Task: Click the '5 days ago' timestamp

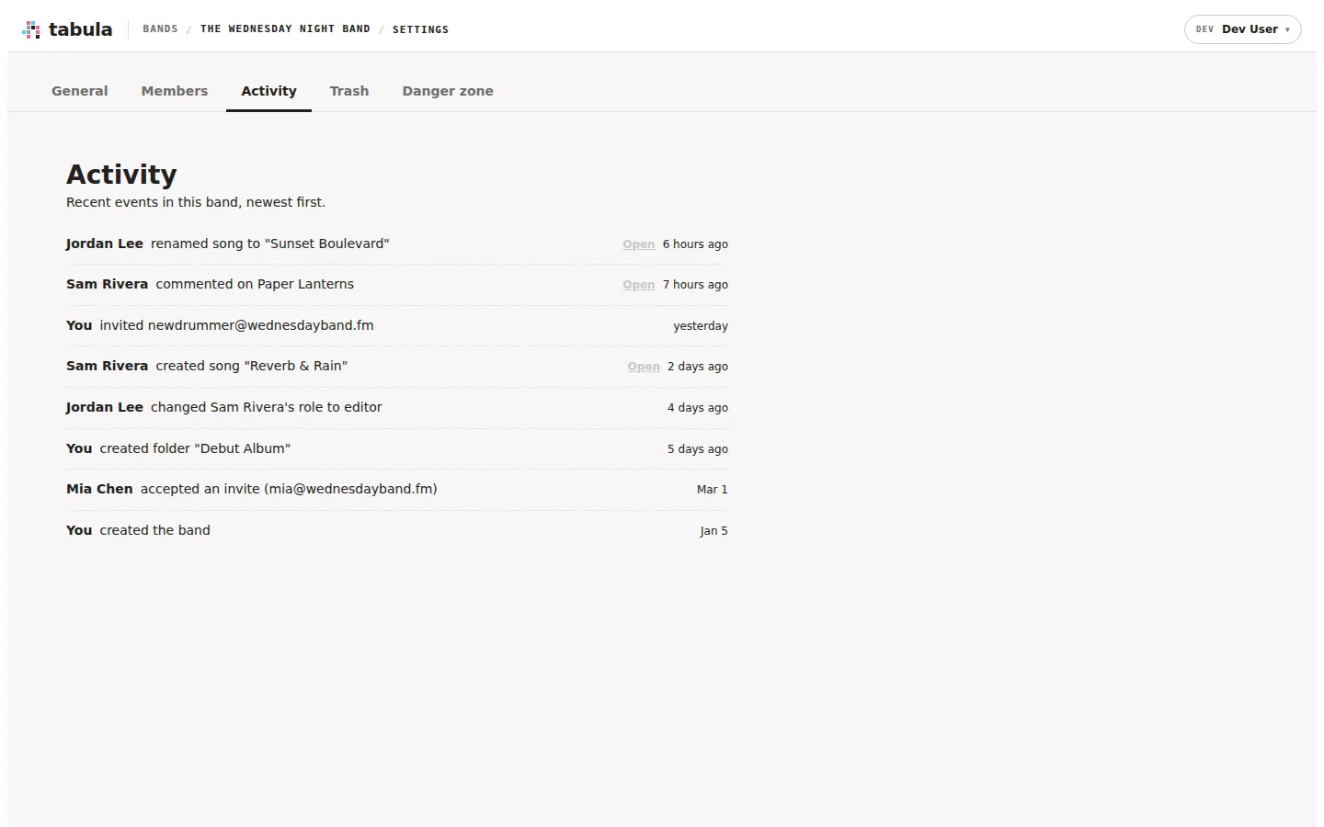Action: [698, 449]
